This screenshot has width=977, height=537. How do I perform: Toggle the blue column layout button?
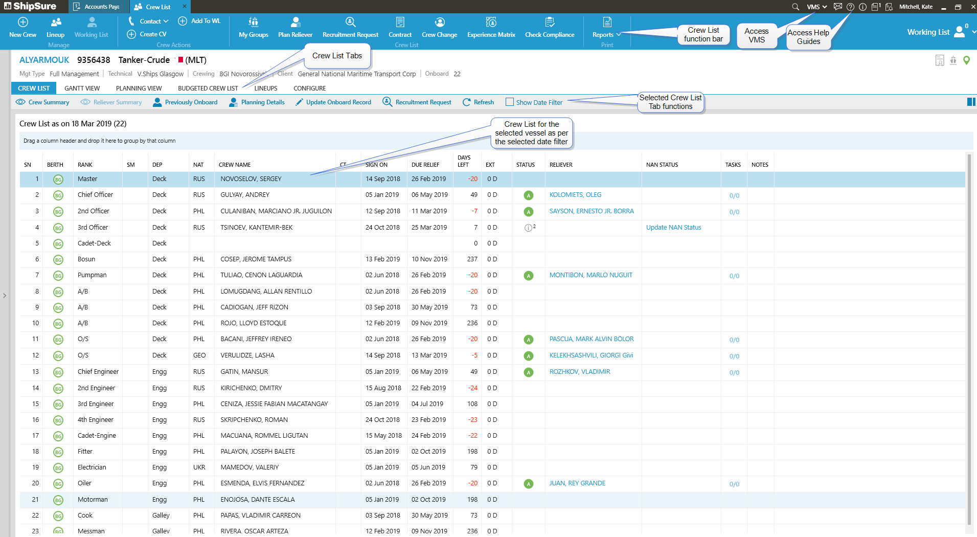(x=971, y=102)
